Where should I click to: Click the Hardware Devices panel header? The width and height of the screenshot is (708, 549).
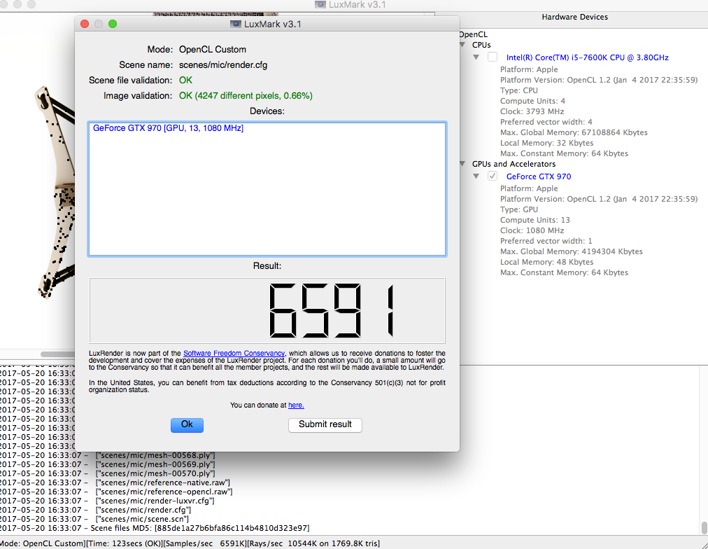pyautogui.click(x=574, y=17)
